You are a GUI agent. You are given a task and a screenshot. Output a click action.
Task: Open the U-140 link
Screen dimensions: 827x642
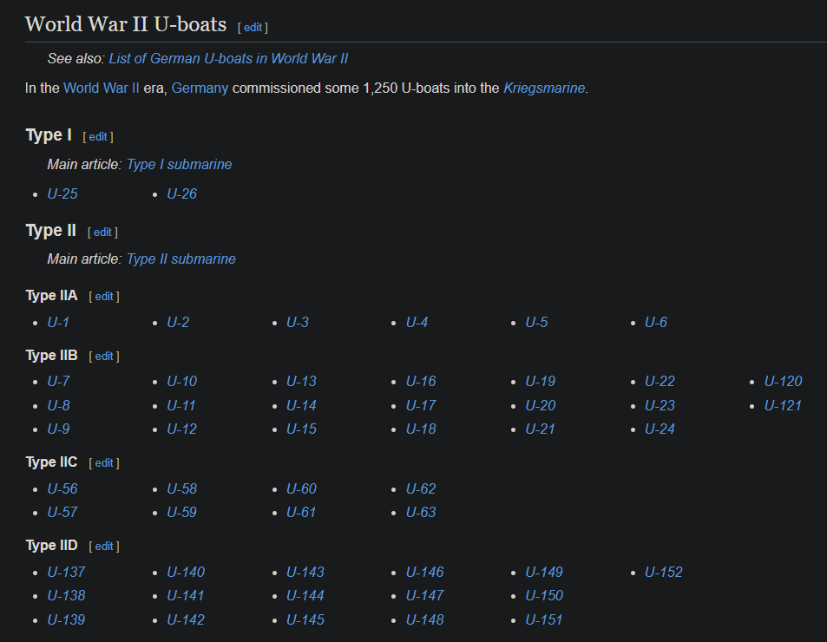187,573
